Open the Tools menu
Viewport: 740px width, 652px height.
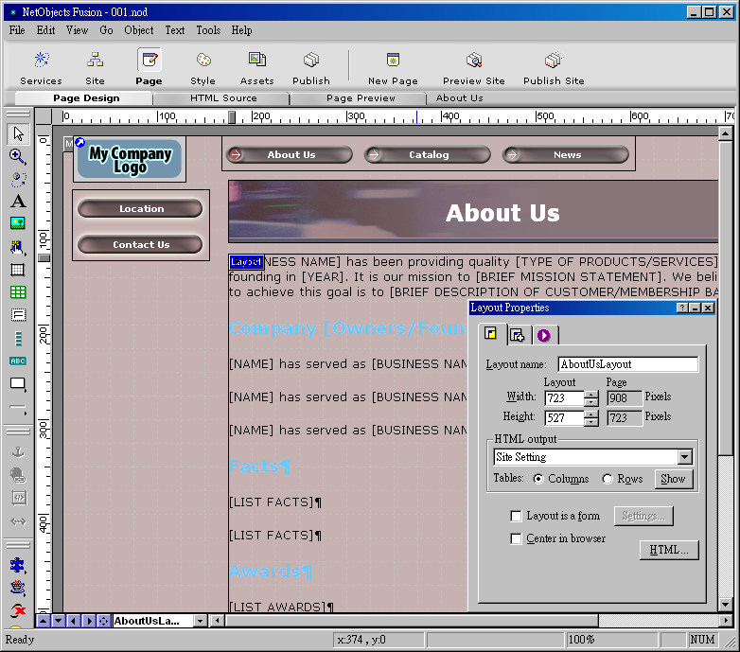coord(208,30)
